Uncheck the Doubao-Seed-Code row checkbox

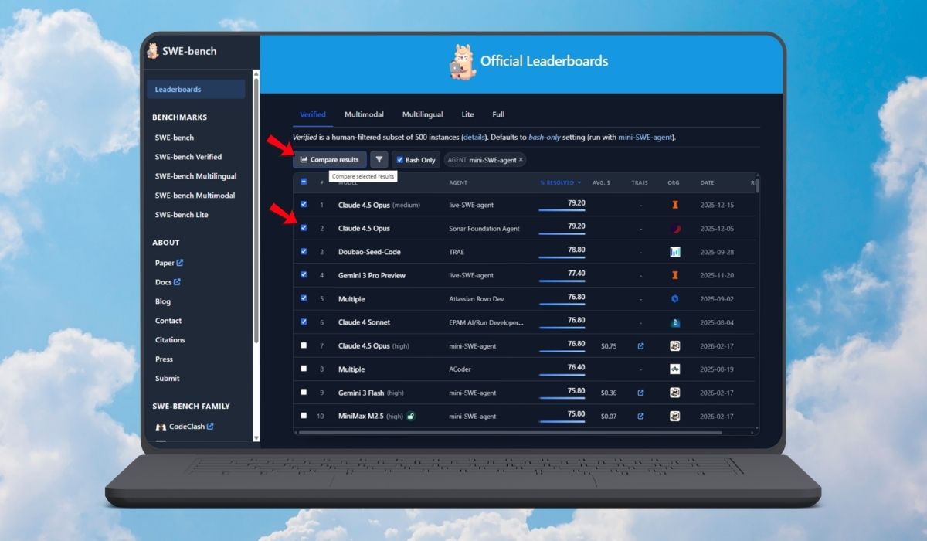(x=304, y=251)
